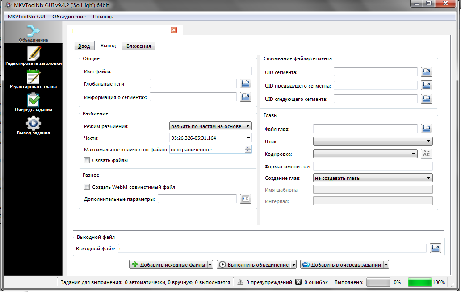
Task: Browse for UID сегмента file
Action: click(427, 72)
